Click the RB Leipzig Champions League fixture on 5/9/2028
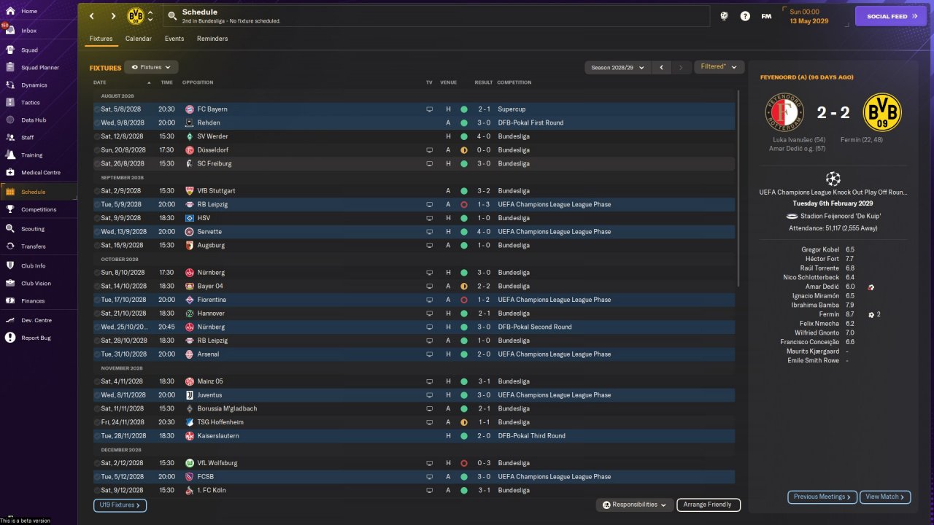This screenshot has width=934, height=525. click(414, 205)
